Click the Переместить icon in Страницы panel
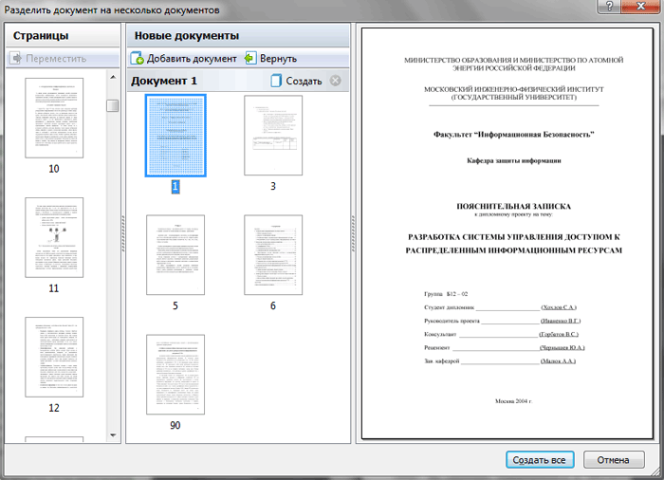Image resolution: width=664 pixels, height=480 pixels. 17,58
